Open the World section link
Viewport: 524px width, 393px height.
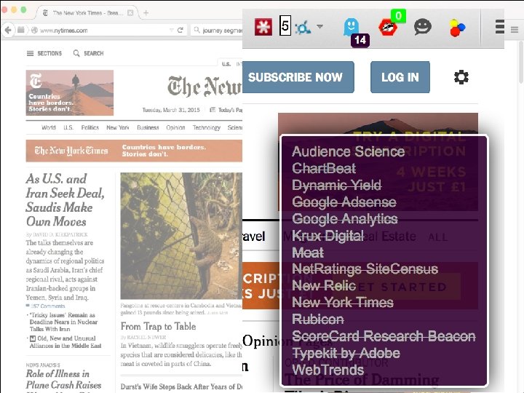click(49, 127)
